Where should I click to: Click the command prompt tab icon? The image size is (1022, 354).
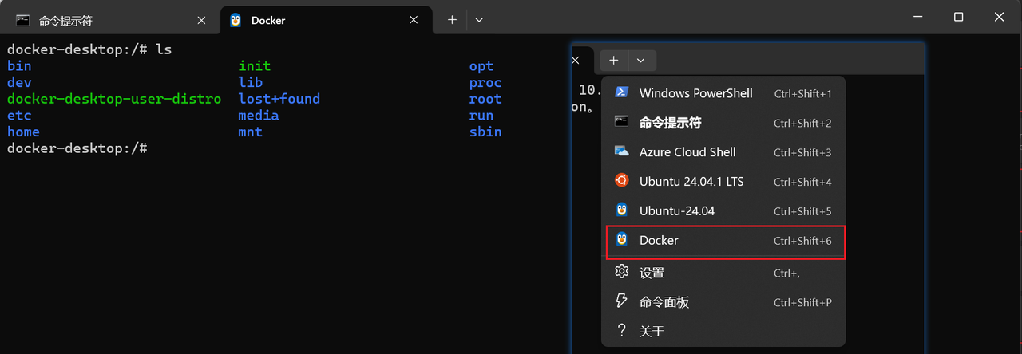(x=23, y=20)
